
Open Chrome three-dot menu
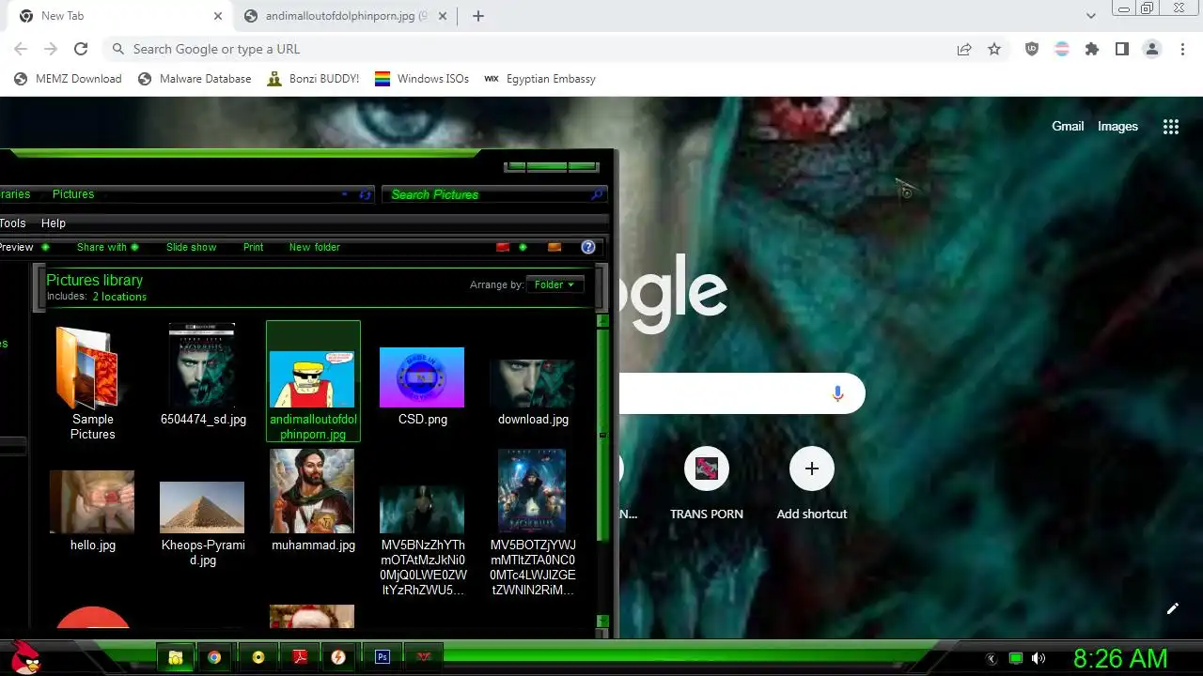pos(1182,49)
